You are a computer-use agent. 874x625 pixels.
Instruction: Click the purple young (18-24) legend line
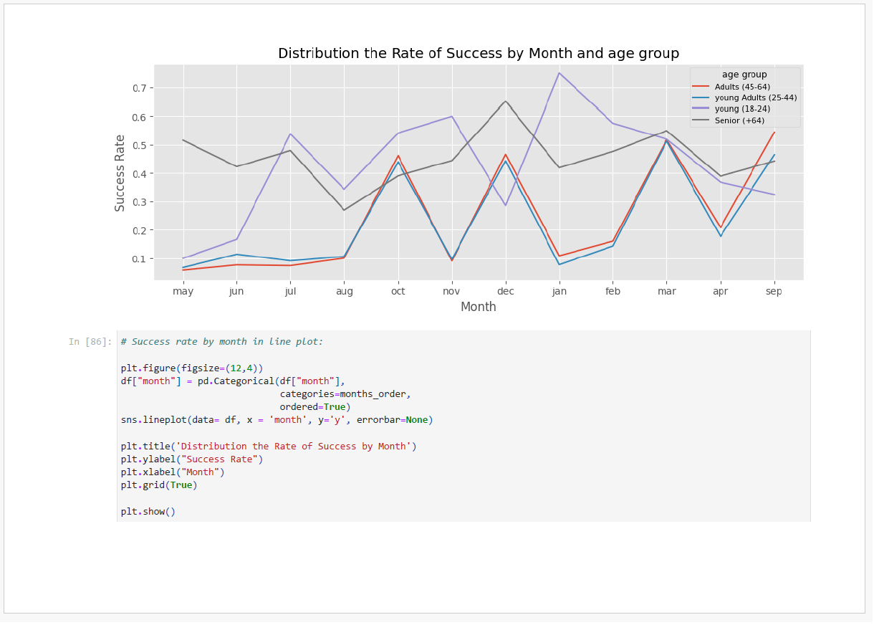[702, 109]
